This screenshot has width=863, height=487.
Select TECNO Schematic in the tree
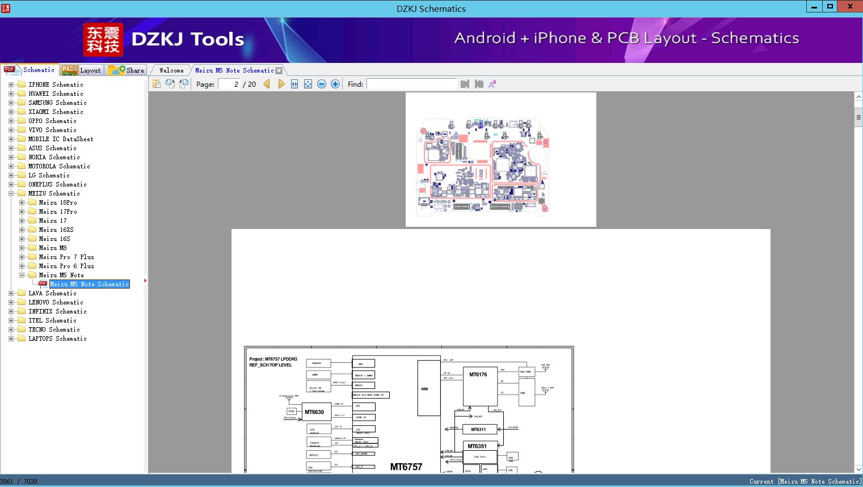click(54, 329)
